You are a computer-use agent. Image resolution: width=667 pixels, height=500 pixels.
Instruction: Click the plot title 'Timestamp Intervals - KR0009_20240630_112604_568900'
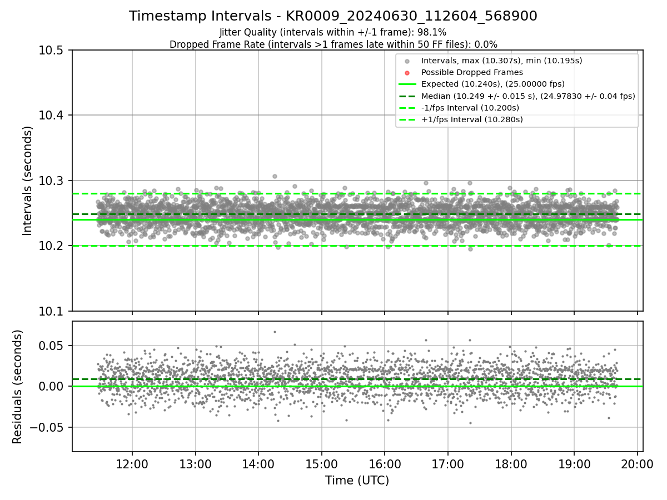tap(333, 16)
